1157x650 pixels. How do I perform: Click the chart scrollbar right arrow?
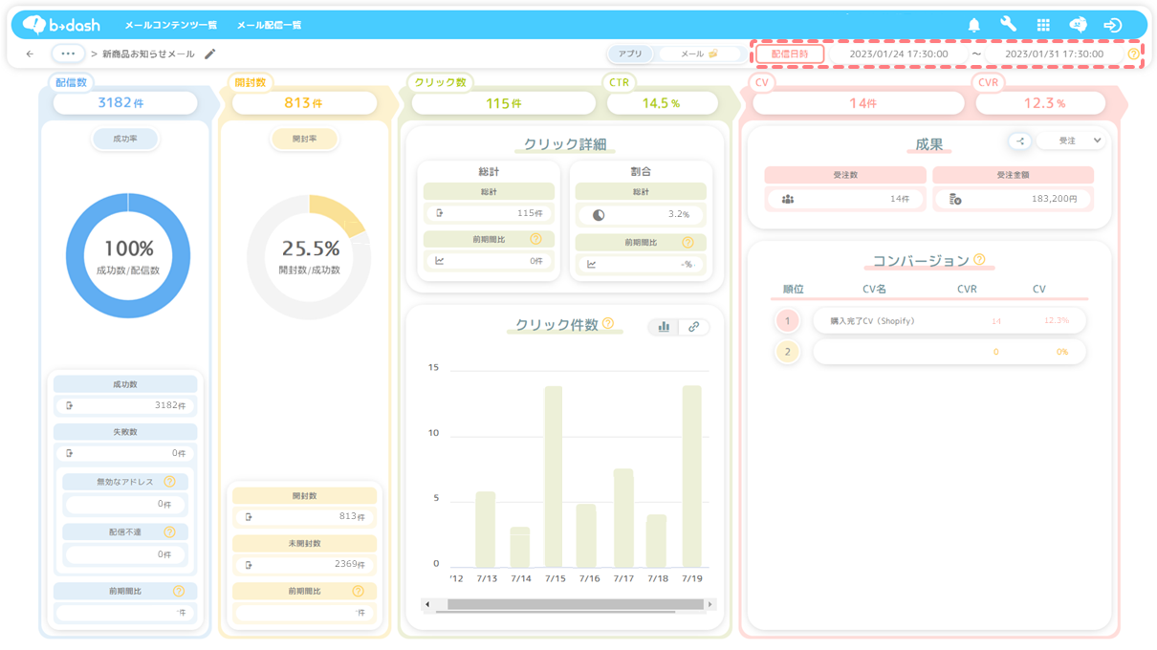709,604
